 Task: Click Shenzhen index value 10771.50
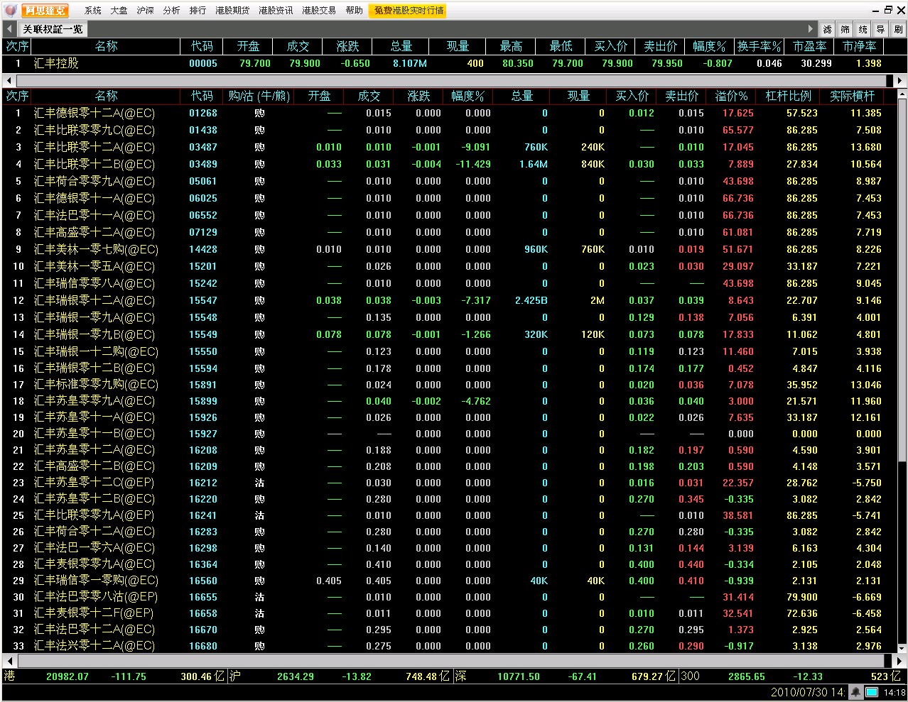point(518,676)
